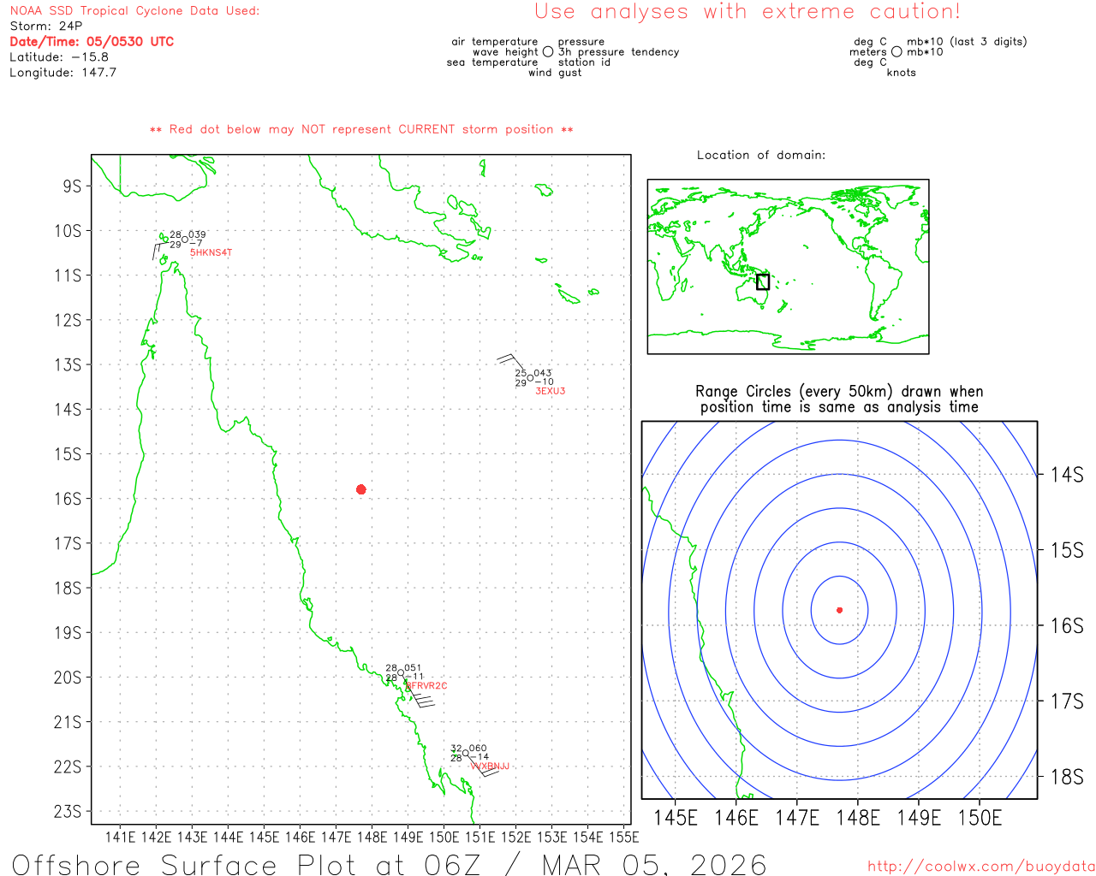The height and width of the screenshot is (876, 1096).
Task: Click pressure value '043' near station 3EXU3
Action: pyautogui.click(x=543, y=374)
